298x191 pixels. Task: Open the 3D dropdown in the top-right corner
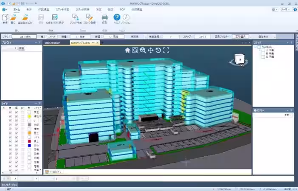click(274, 9)
